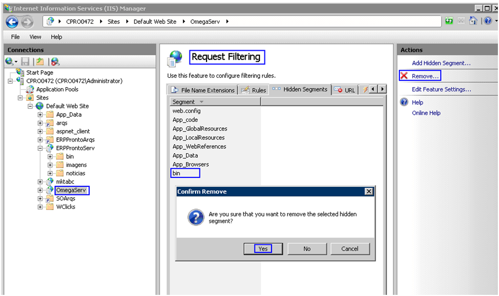Collapse the CPRO0472 server node
Image resolution: width=499 pixels, height=296 pixels.
tap(10, 81)
